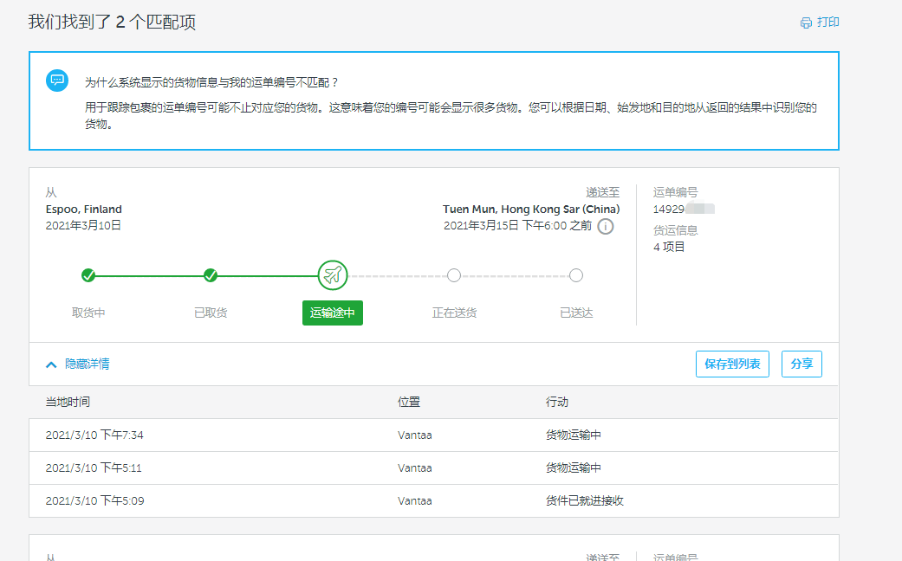Click the 取货中 green checkmark step
Image resolution: width=902 pixels, height=561 pixels.
[x=88, y=275]
